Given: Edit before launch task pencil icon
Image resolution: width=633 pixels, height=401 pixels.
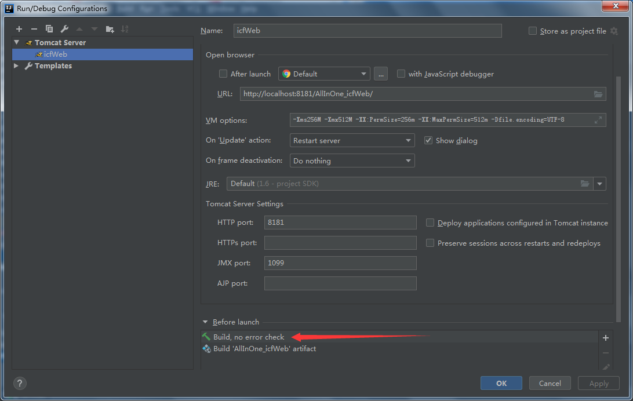Looking at the screenshot, I should pos(606,367).
